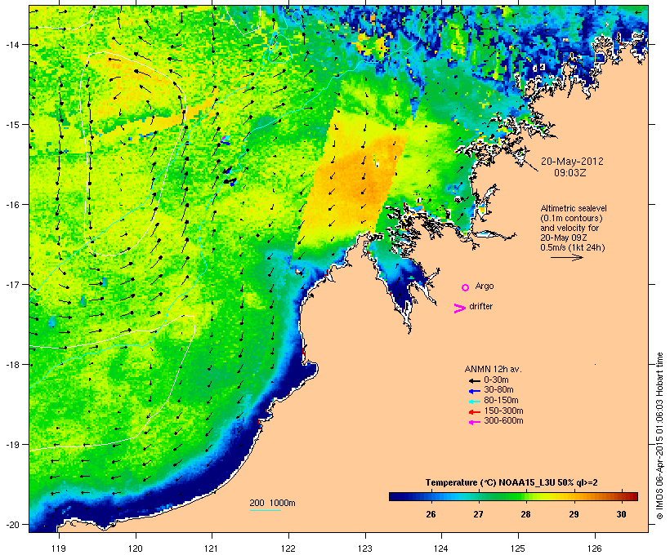Image resolution: width=670 pixels, height=555 pixels.
Task: Click the '30-80m' depth label
Action: click(x=498, y=390)
